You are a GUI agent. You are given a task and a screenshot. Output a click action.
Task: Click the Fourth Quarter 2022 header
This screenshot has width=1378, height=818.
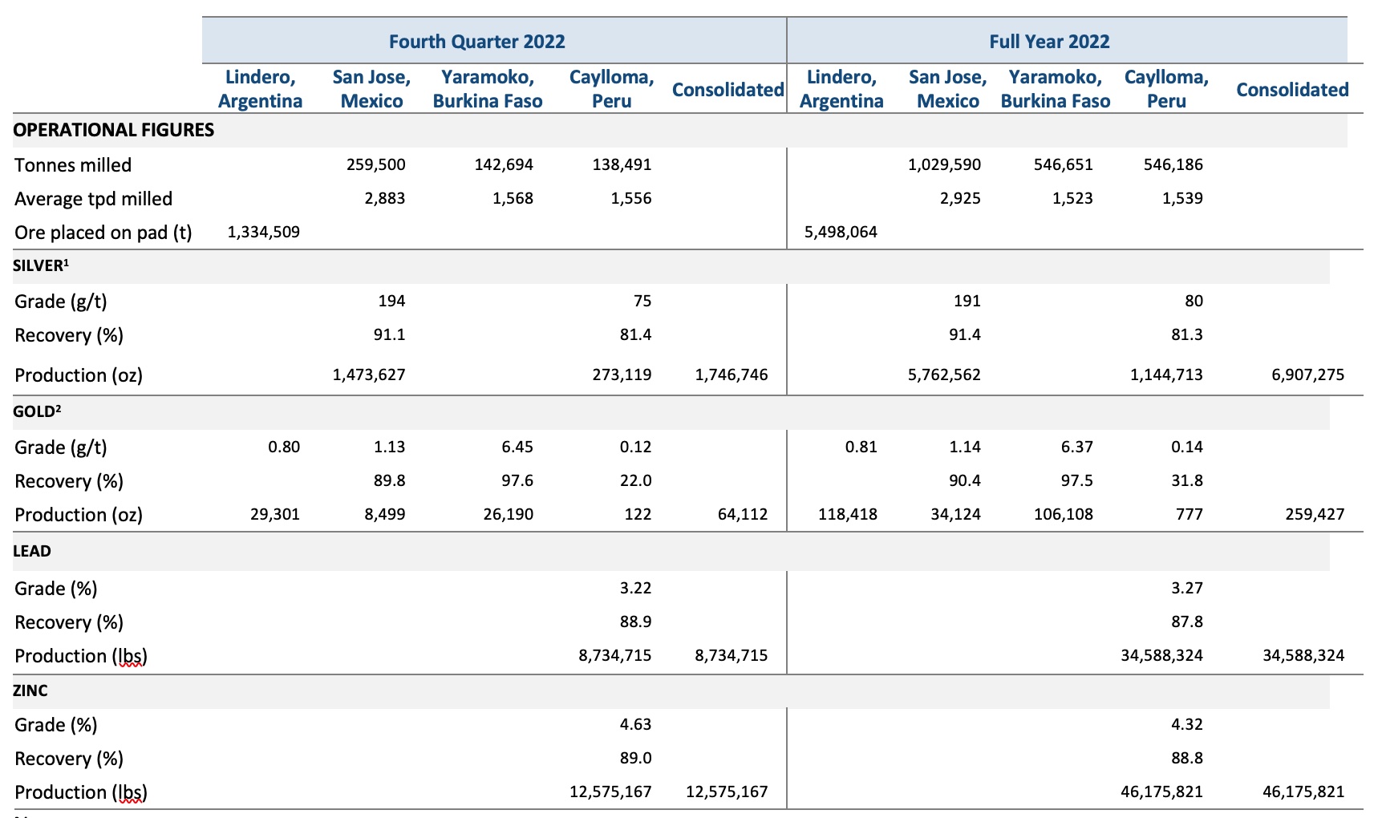(x=476, y=42)
